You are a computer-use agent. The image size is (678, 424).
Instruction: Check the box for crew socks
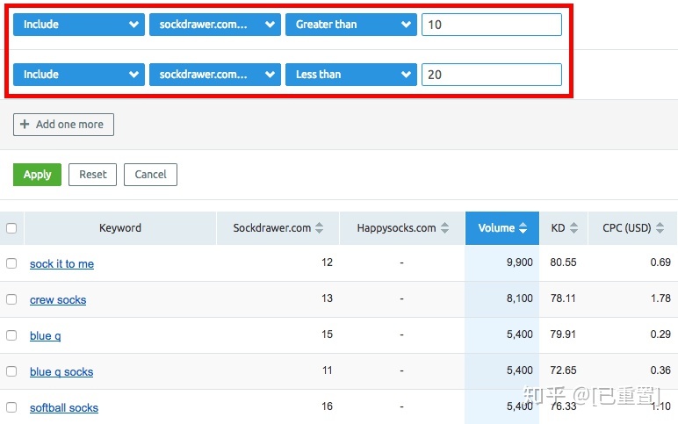tap(11, 299)
